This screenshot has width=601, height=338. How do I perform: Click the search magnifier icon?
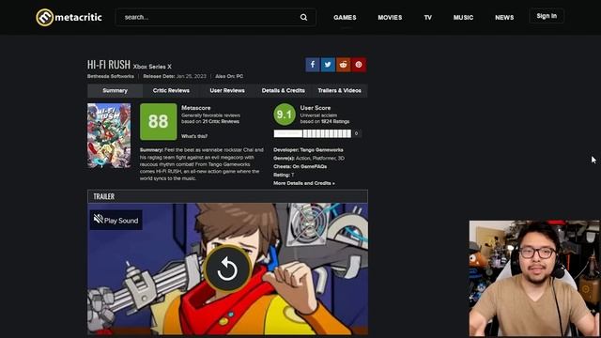pyautogui.click(x=303, y=17)
